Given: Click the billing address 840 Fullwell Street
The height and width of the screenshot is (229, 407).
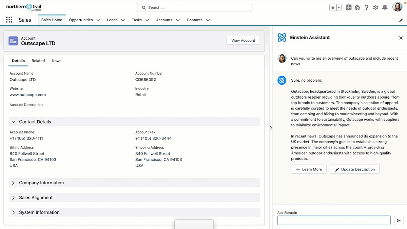Looking at the screenshot, I should (27, 154).
